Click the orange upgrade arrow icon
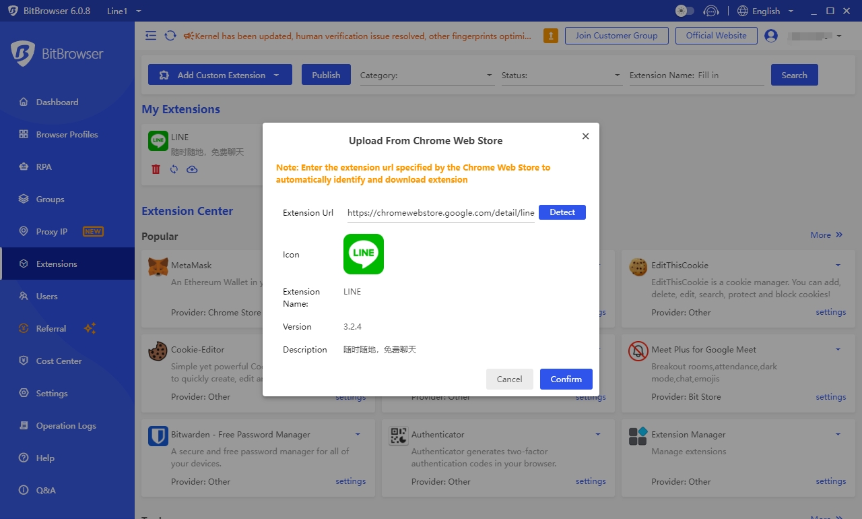 click(550, 36)
